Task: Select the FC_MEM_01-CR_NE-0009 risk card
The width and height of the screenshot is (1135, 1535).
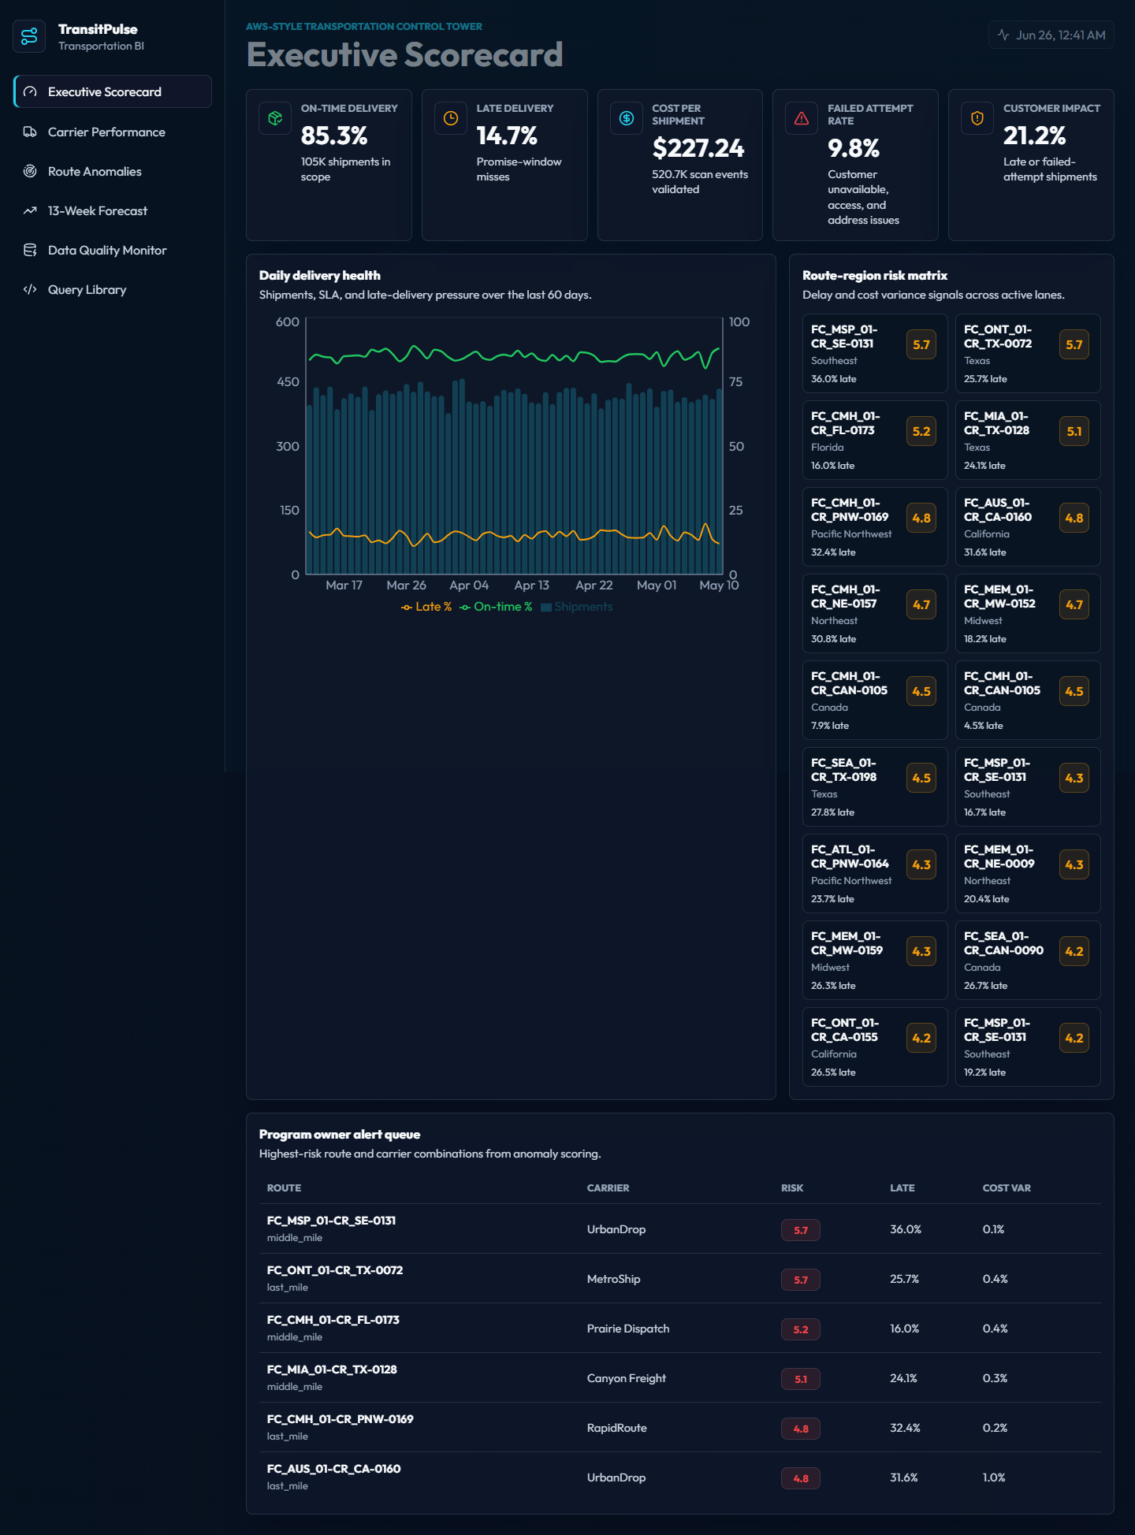Action: pyautogui.click(x=1028, y=873)
